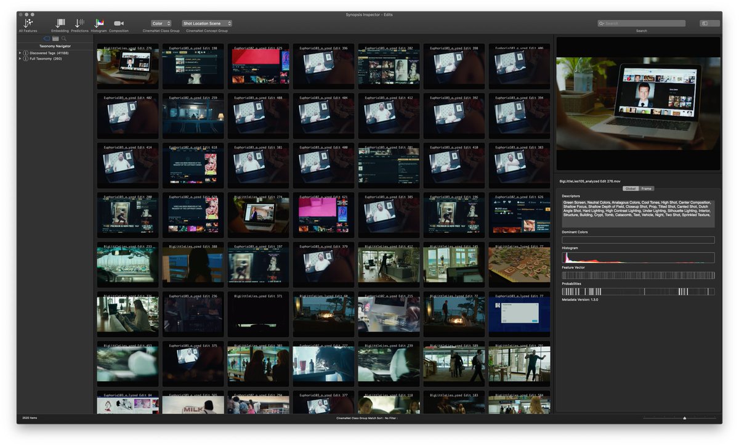This screenshot has width=739, height=446.
Task: Select thumbnail Euphoria103 Edit 414
Action: click(127, 166)
